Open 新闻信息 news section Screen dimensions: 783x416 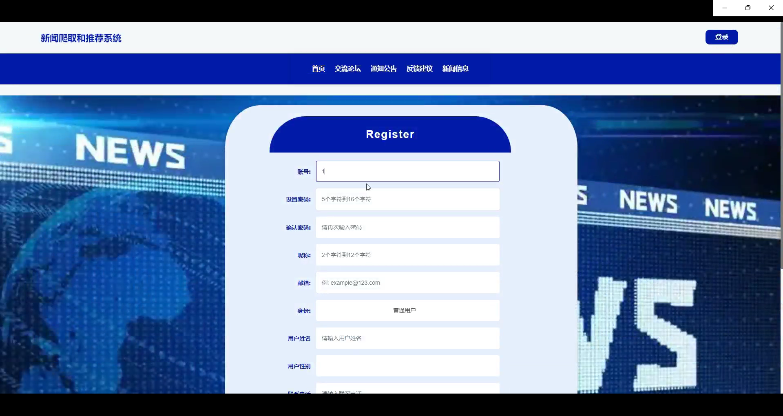[456, 69]
